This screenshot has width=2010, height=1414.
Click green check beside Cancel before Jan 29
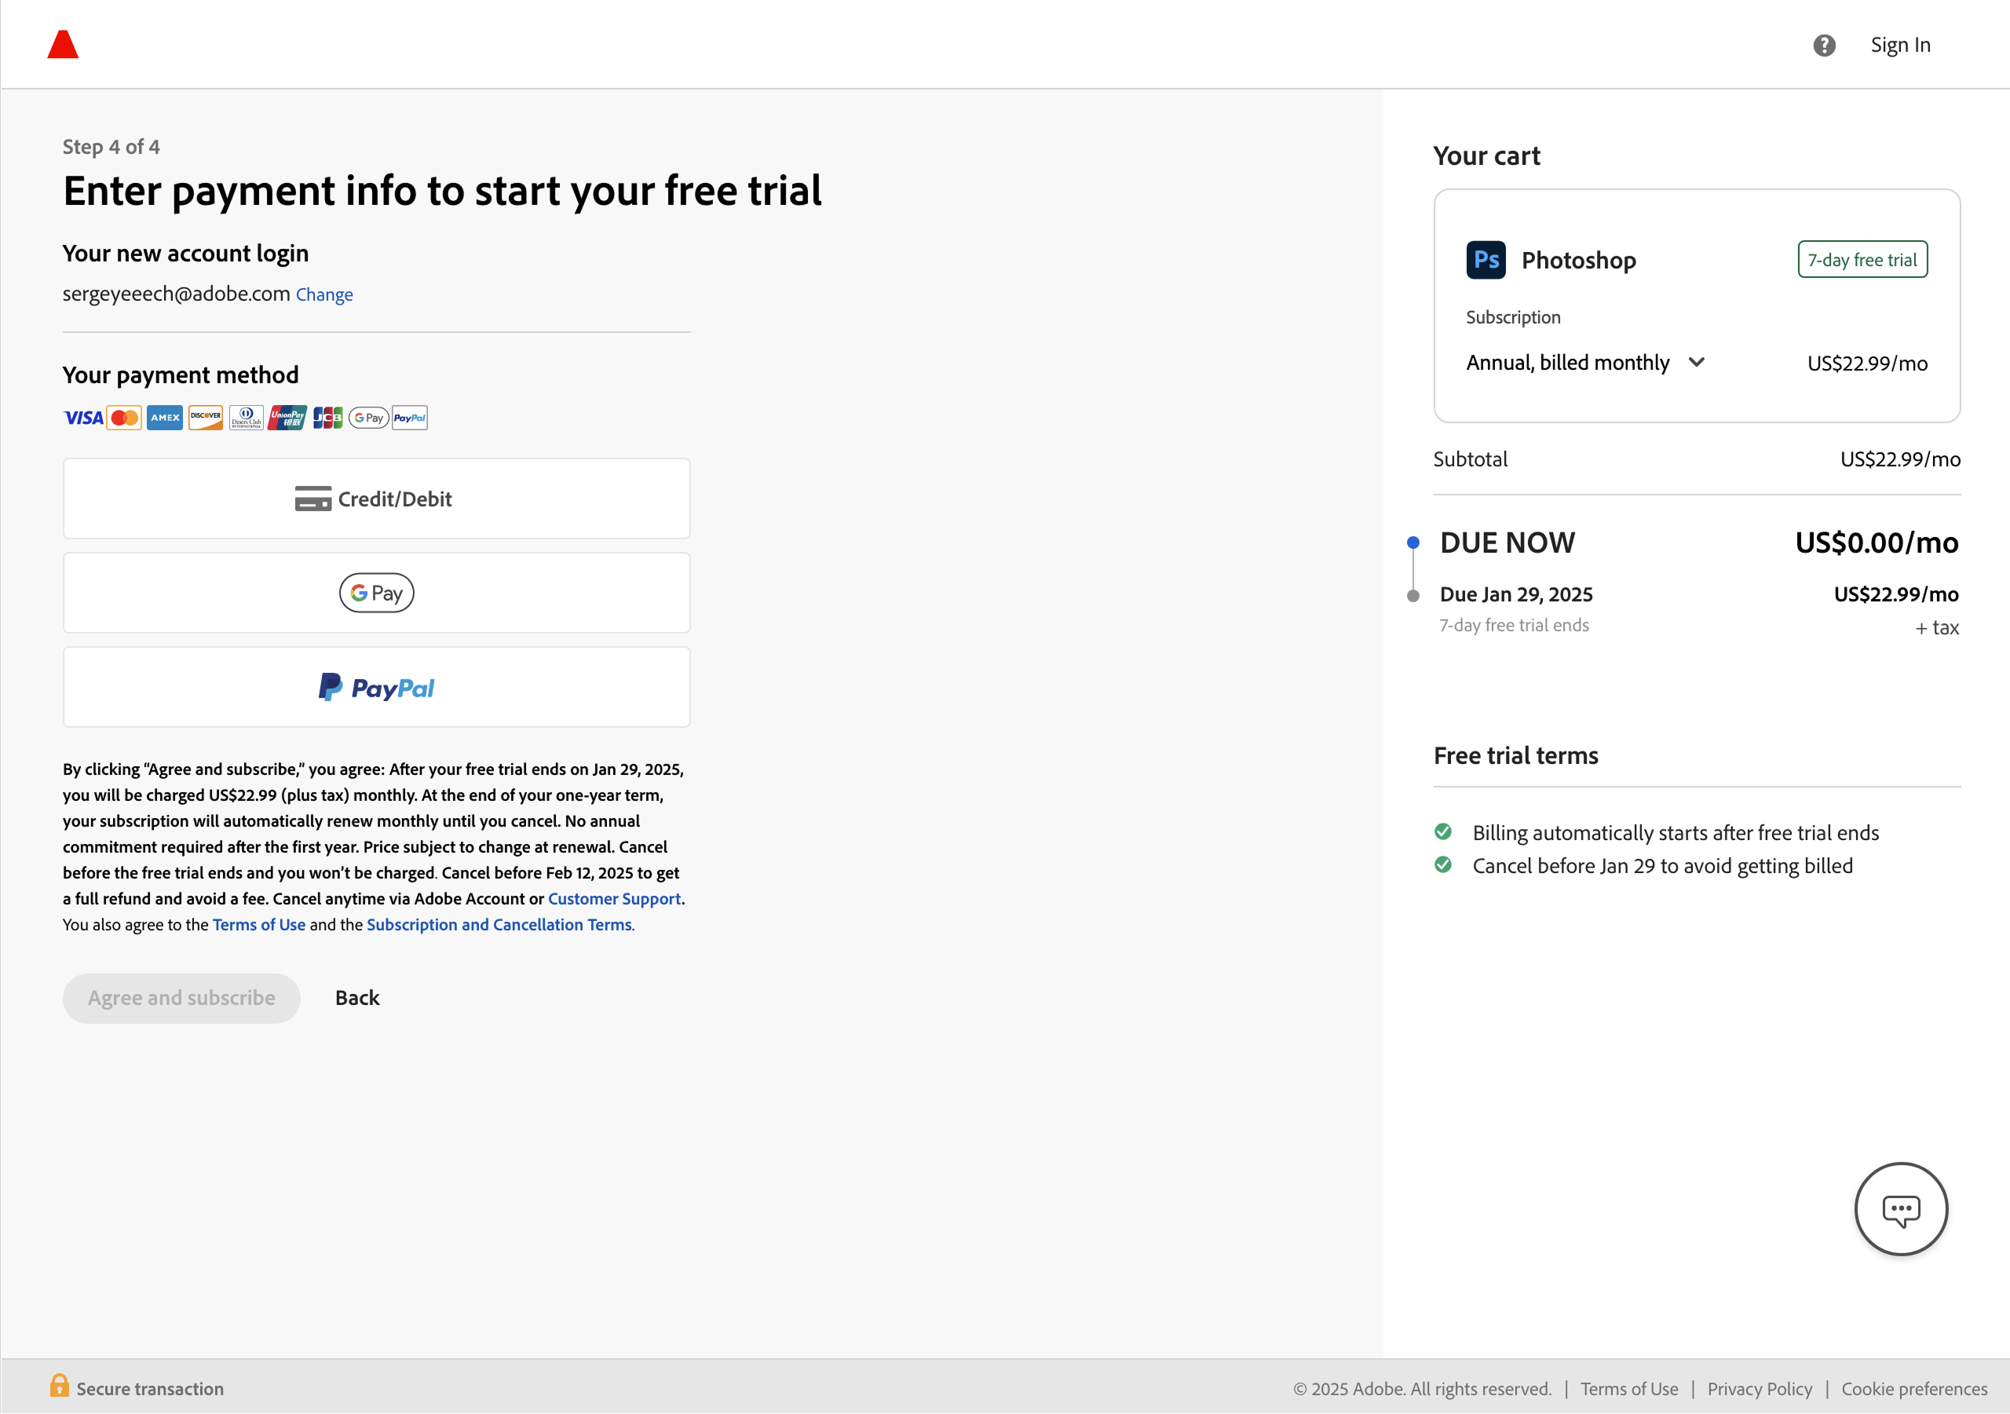click(x=1442, y=865)
